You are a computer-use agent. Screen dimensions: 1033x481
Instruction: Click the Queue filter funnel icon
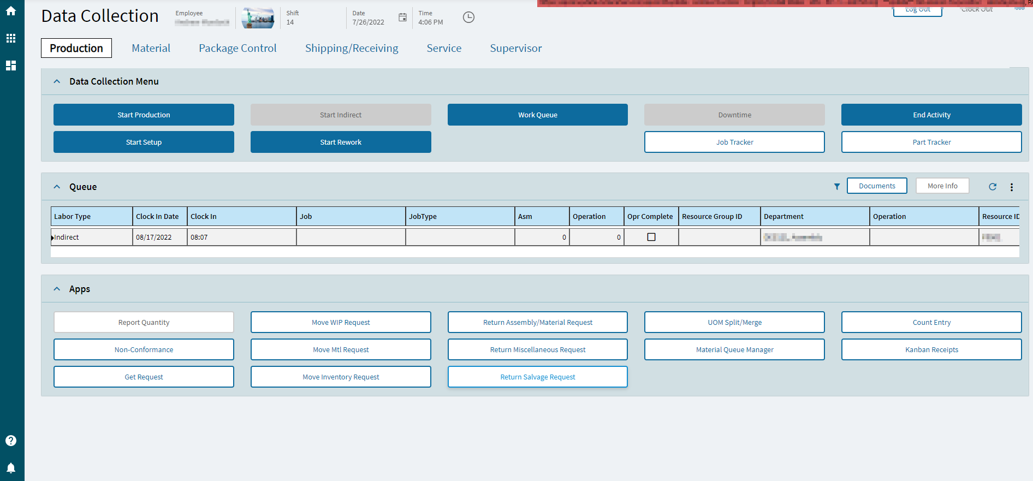837,187
